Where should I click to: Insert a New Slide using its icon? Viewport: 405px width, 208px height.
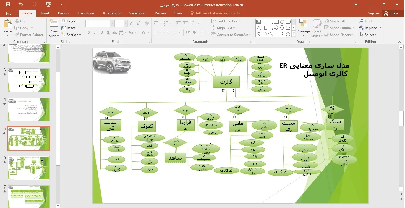[54, 25]
